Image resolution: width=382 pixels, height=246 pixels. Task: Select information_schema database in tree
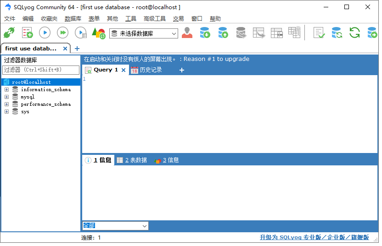pos(46,90)
